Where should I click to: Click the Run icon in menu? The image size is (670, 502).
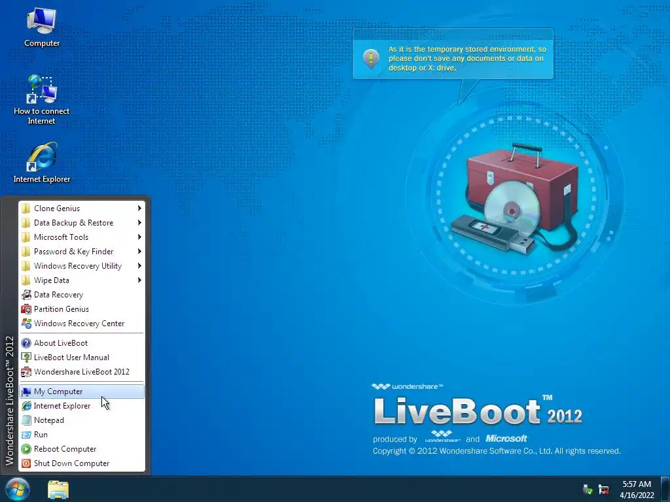[x=26, y=435]
